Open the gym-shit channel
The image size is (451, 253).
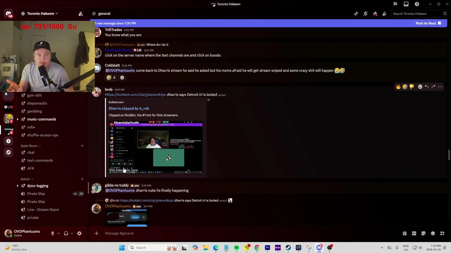[35, 95]
